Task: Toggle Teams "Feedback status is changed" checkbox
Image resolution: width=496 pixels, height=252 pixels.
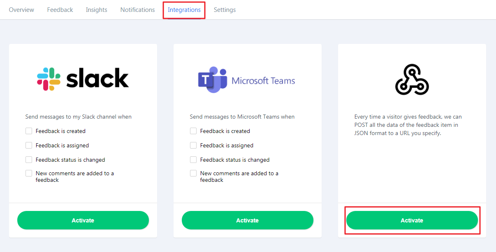Action: (x=193, y=160)
